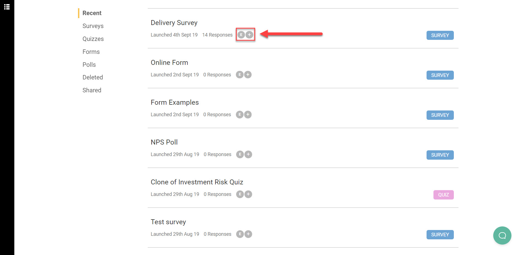Add collaborator plus icon on Form Examples
The width and height of the screenshot is (523, 255).
[248, 114]
